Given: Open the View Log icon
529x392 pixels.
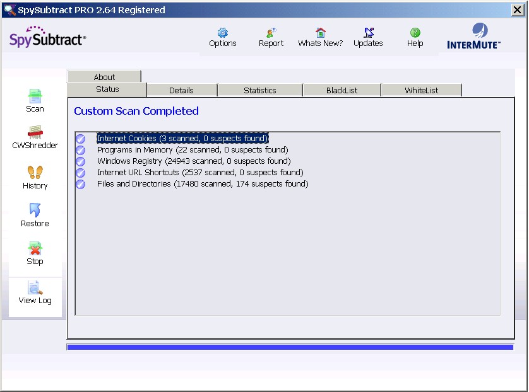Looking at the screenshot, I should [x=35, y=287].
